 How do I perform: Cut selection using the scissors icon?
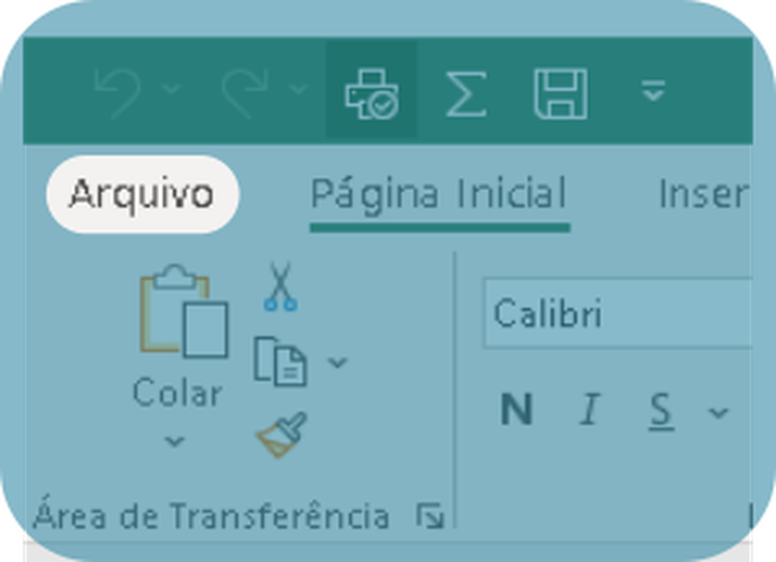[280, 286]
